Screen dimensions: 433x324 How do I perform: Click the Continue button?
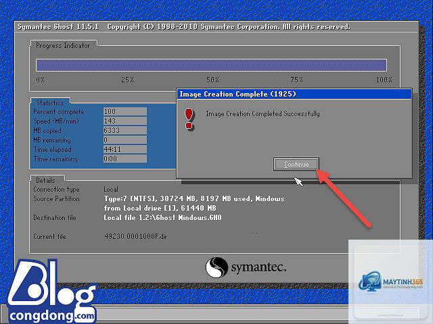pos(296,164)
